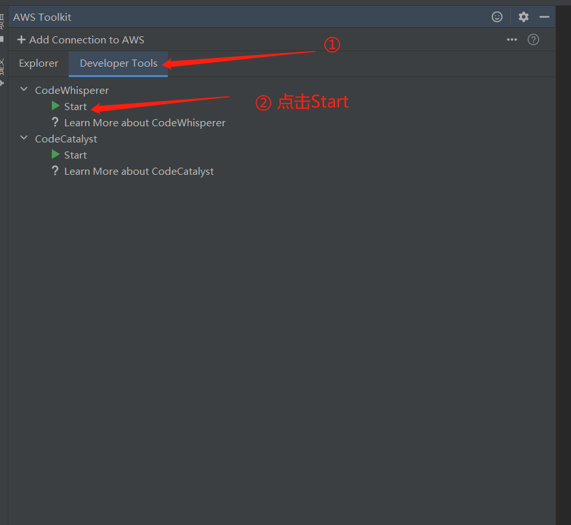Click the question mark beside Learn More about CodeCatalyst
The width and height of the screenshot is (571, 525).
55,171
